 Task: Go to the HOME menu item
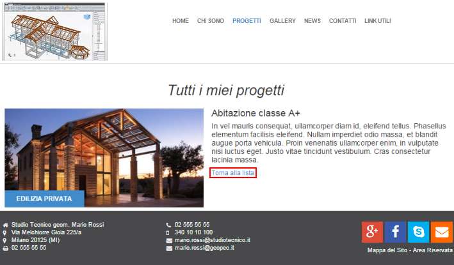(181, 21)
